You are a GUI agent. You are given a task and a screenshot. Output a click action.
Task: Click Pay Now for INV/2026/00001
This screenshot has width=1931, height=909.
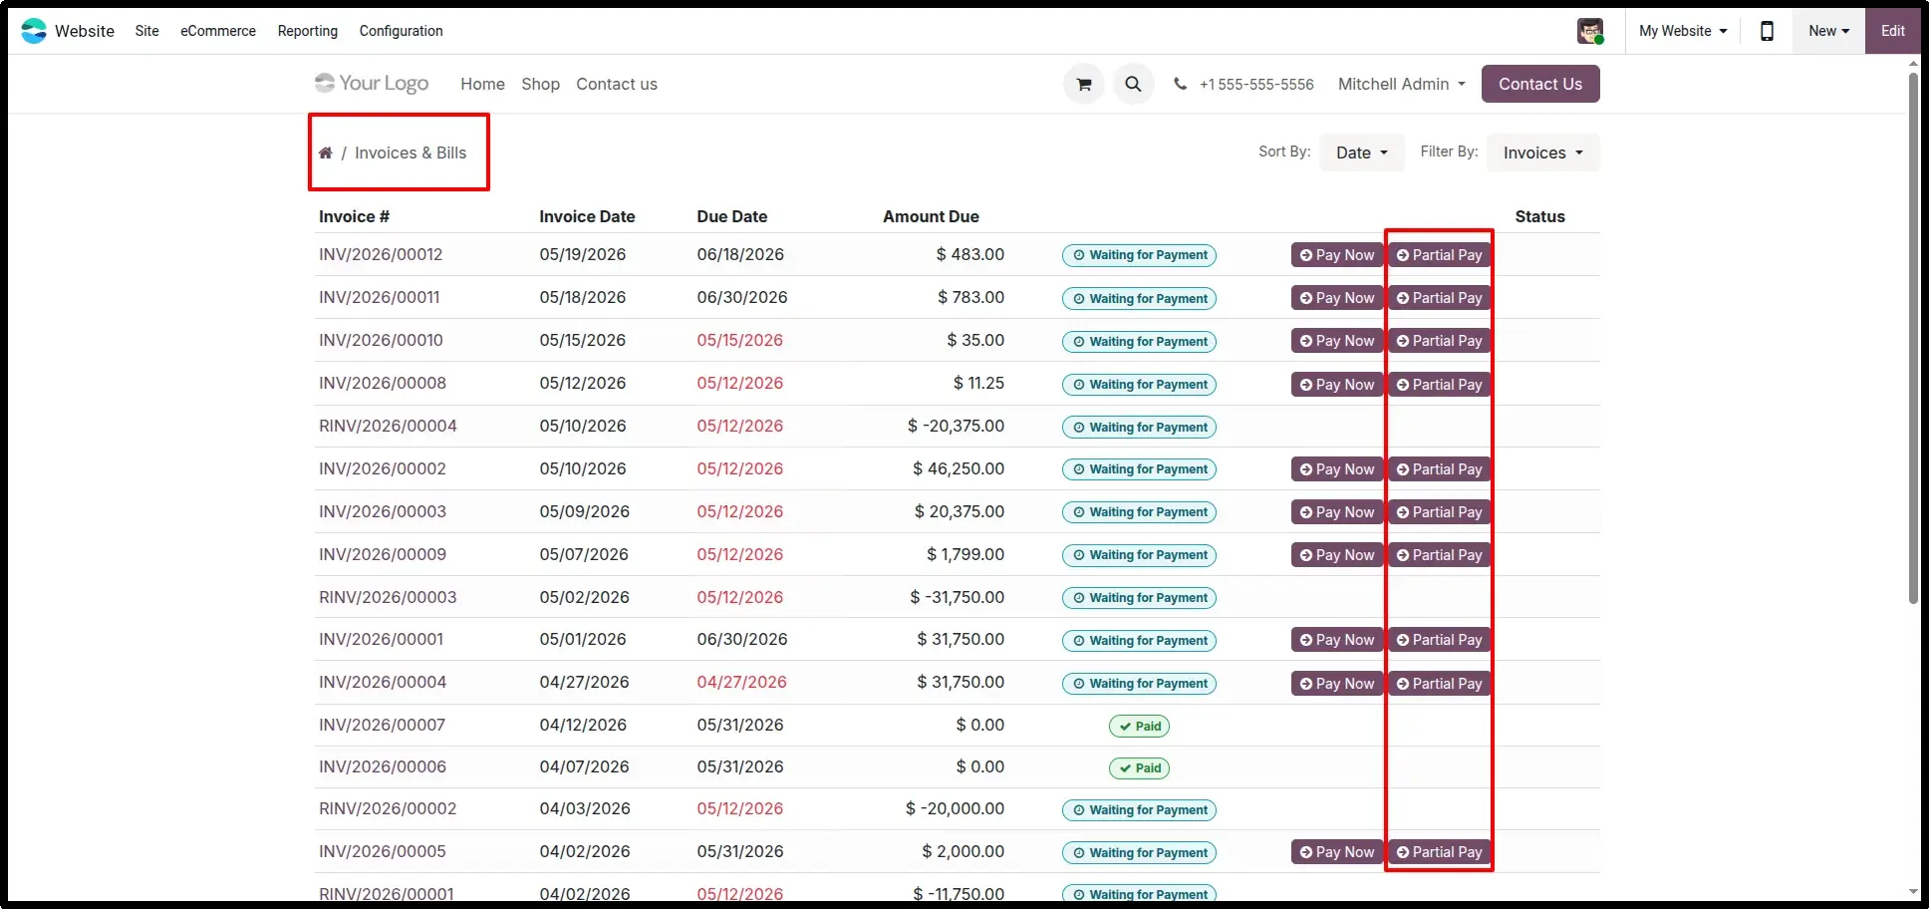click(x=1337, y=640)
